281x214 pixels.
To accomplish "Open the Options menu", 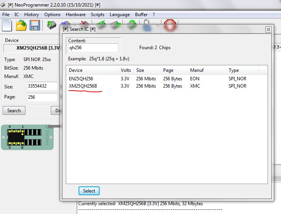I will point(52,15).
